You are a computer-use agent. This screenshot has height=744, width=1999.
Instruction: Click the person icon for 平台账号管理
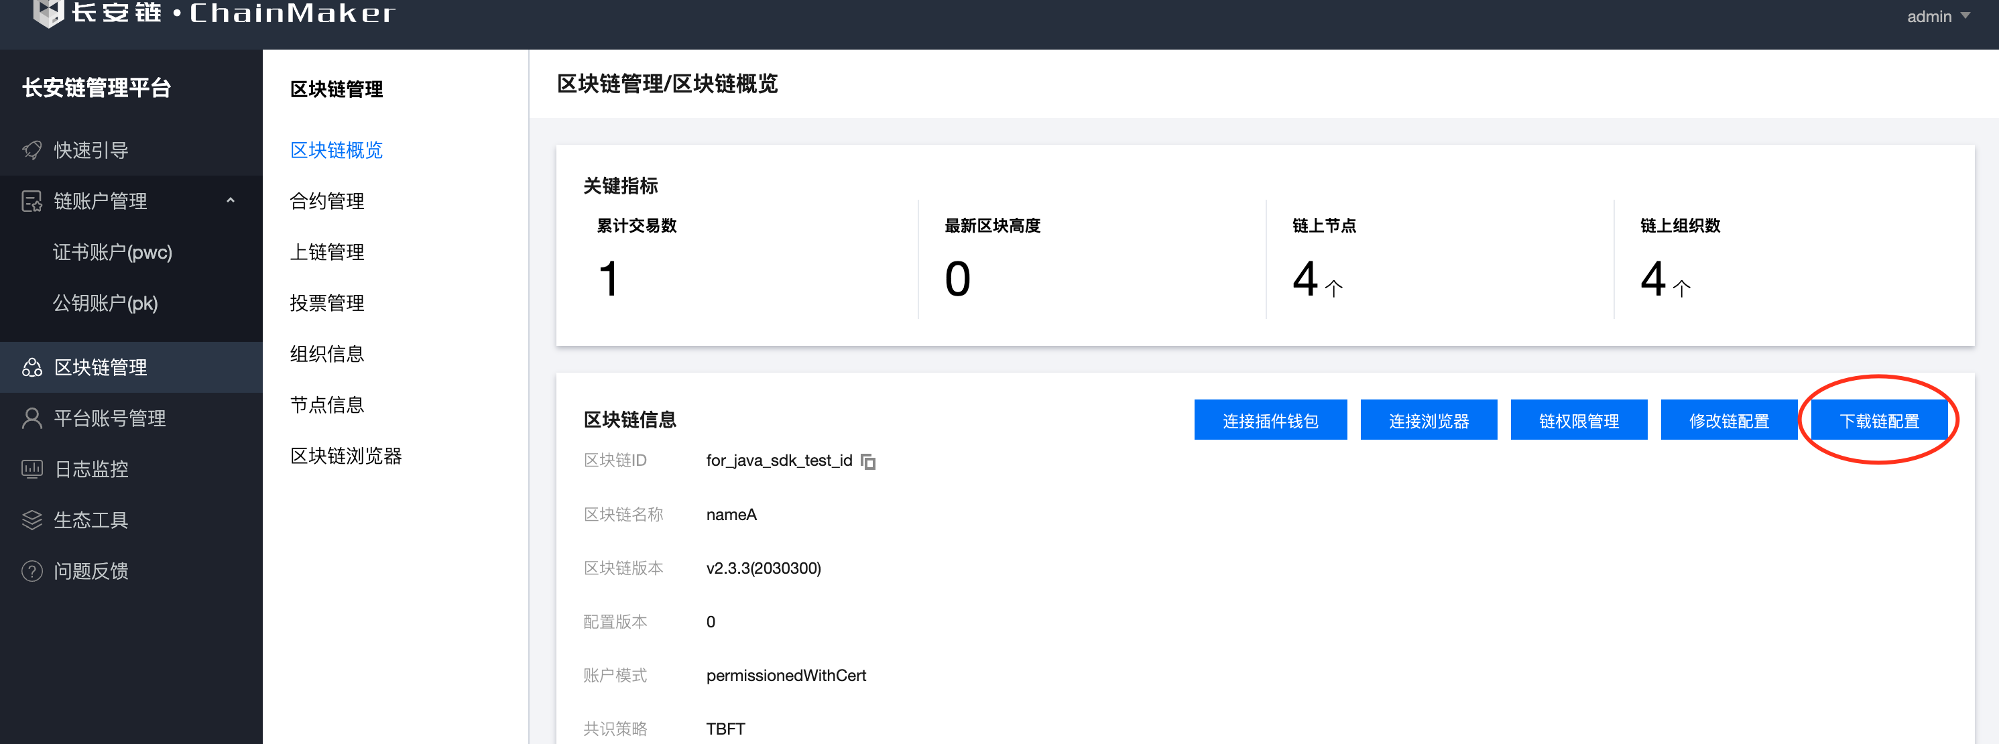pyautogui.click(x=32, y=418)
